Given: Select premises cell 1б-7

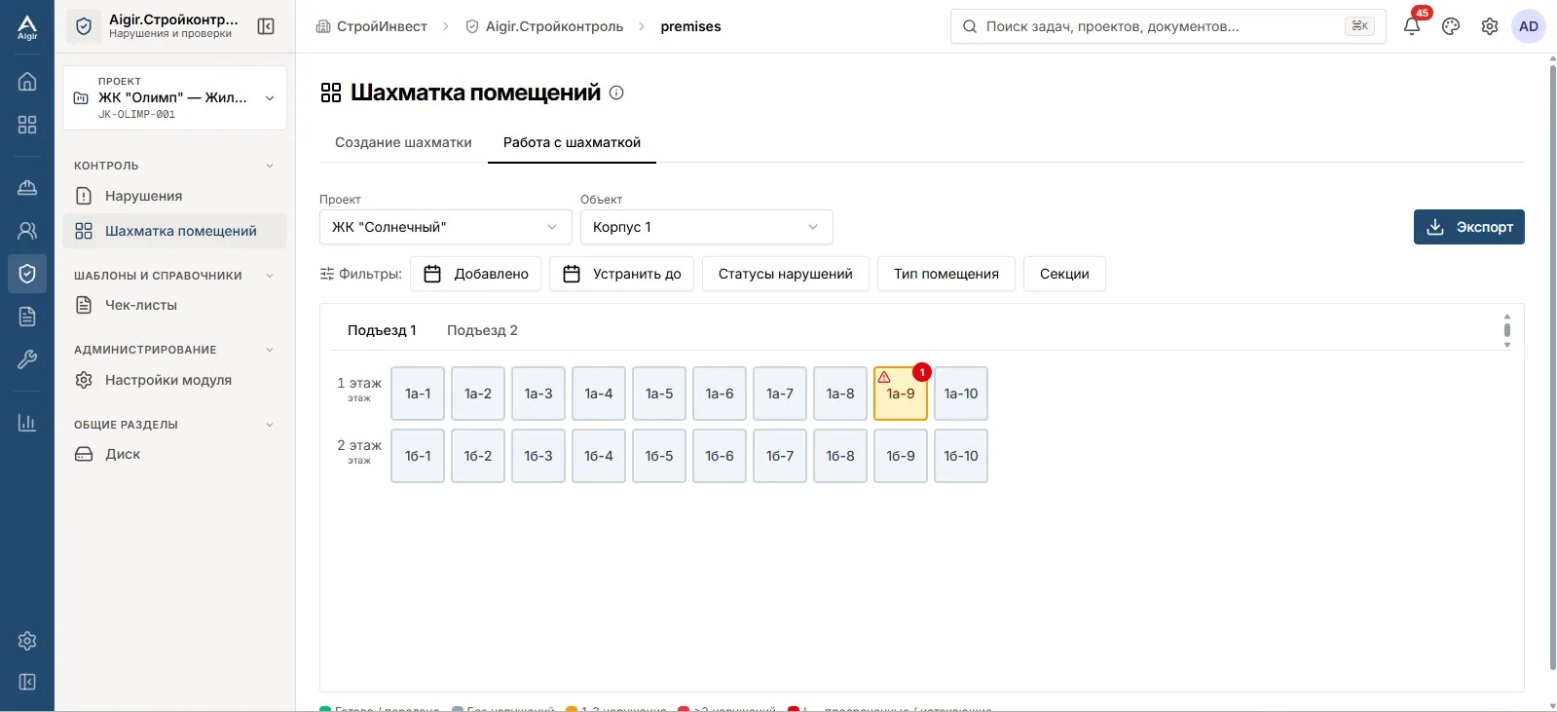Looking at the screenshot, I should coord(780,456).
